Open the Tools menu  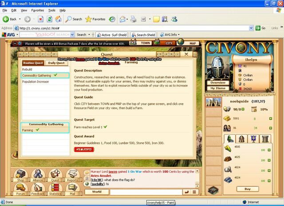click(52, 10)
